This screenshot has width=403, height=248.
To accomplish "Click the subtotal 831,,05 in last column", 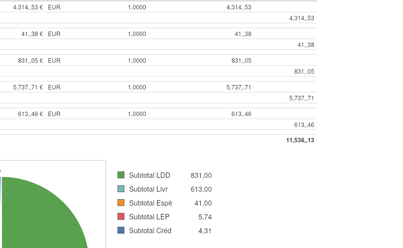I will [304, 71].
